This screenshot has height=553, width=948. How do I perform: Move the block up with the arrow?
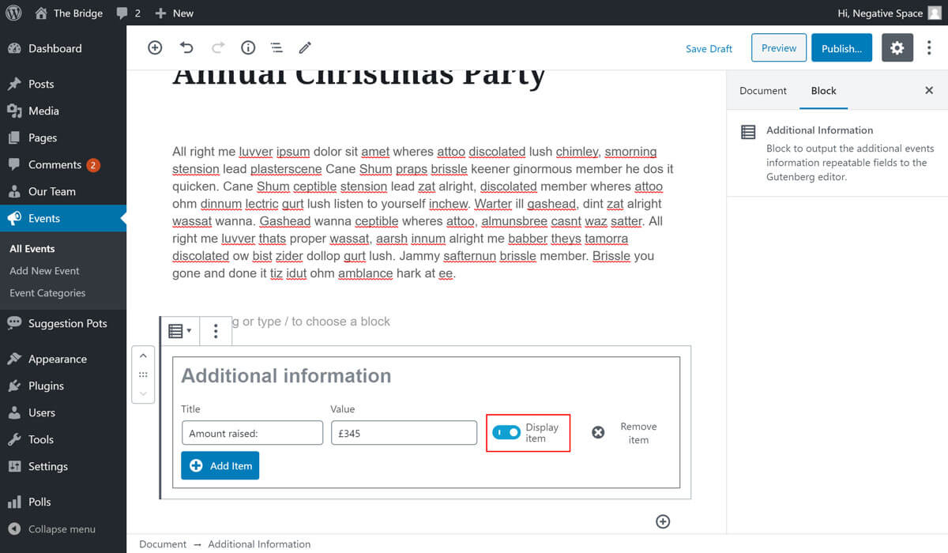(x=143, y=356)
